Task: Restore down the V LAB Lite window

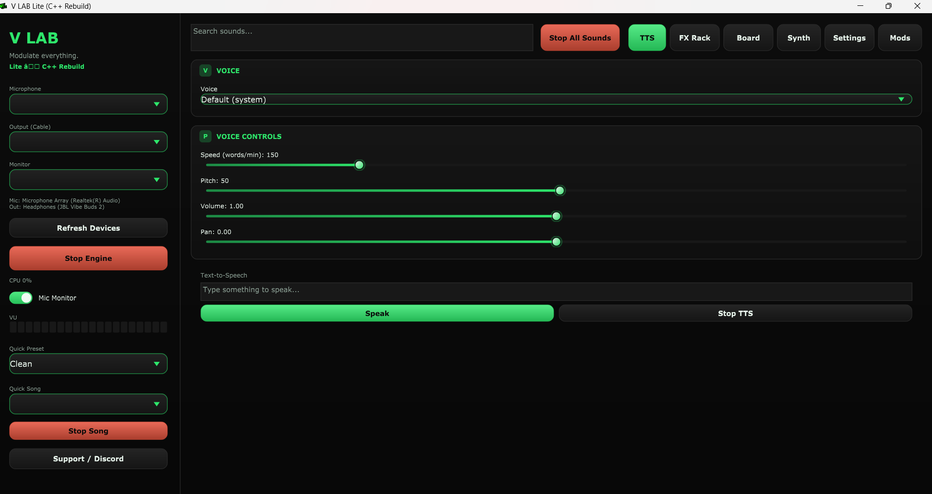Action: tap(889, 6)
